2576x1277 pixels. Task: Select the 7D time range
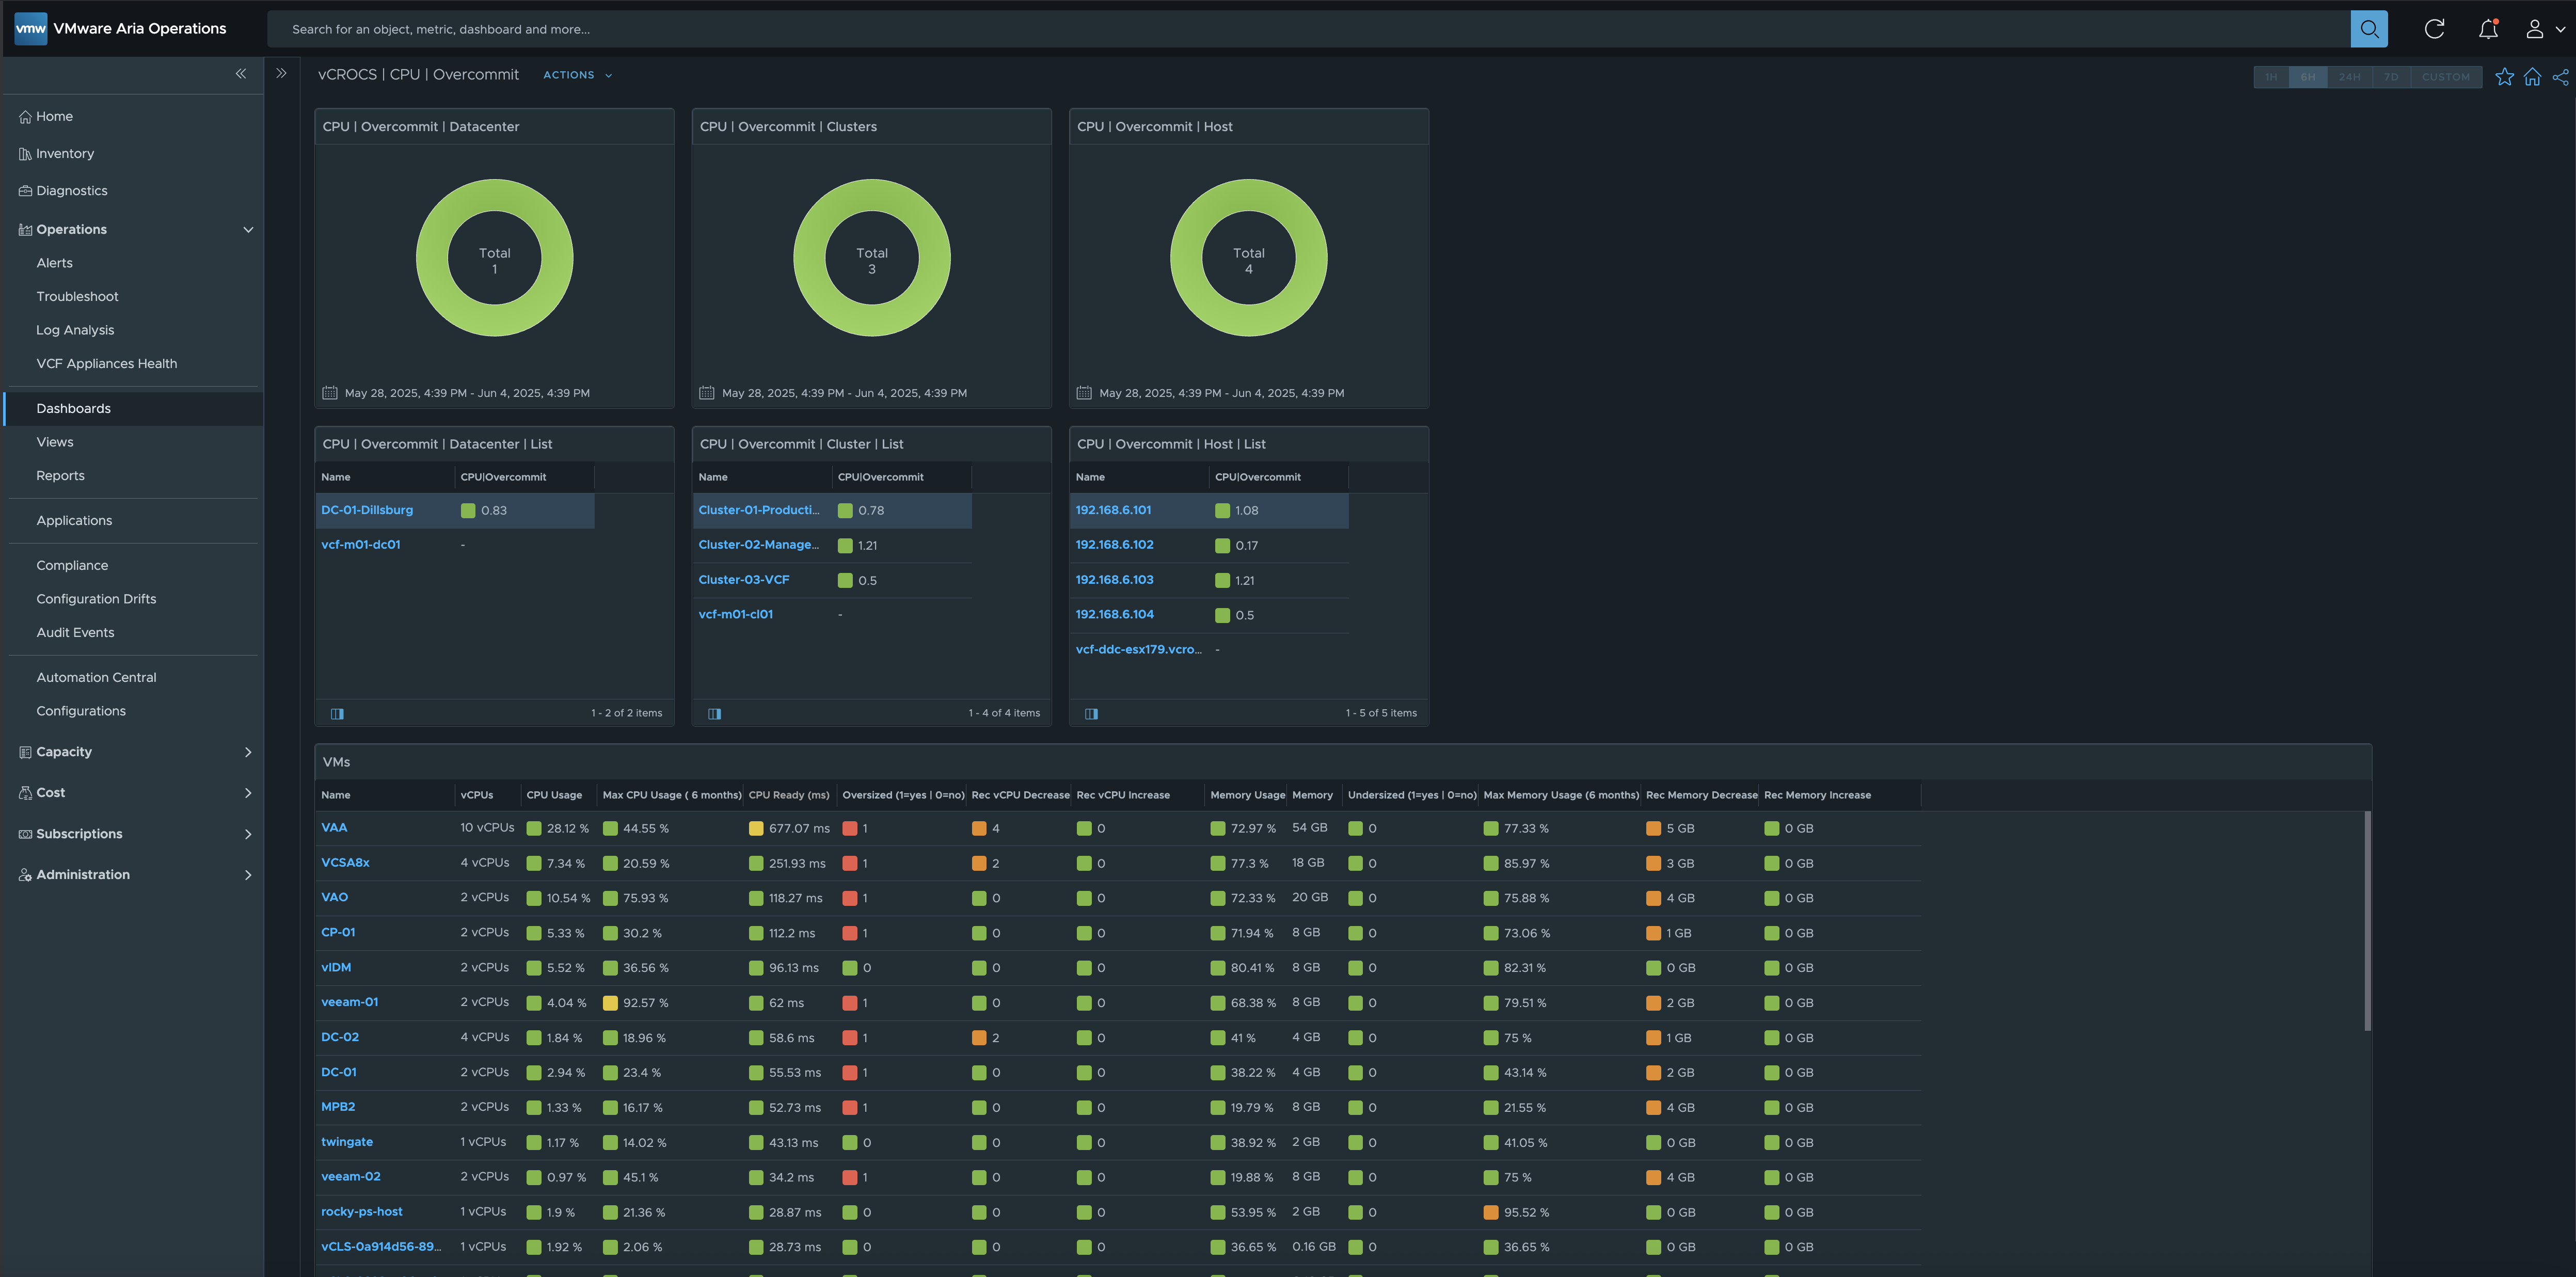(x=2390, y=77)
